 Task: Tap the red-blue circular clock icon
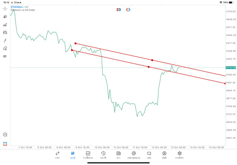click(128, 9)
